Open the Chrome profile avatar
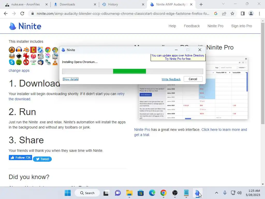265x199 pixels. pos(251,13)
